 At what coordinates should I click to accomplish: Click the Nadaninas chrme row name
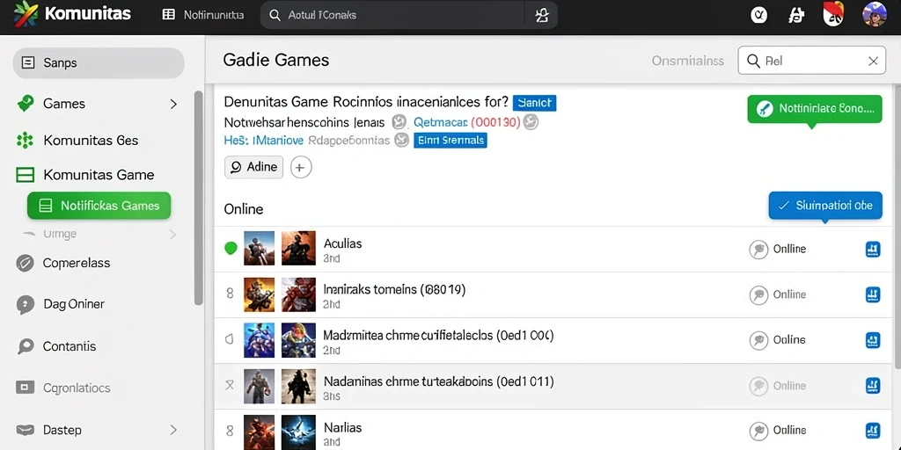438,381
